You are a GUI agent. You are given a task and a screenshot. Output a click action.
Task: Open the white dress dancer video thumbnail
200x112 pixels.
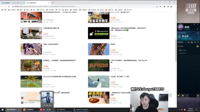coord(98,82)
